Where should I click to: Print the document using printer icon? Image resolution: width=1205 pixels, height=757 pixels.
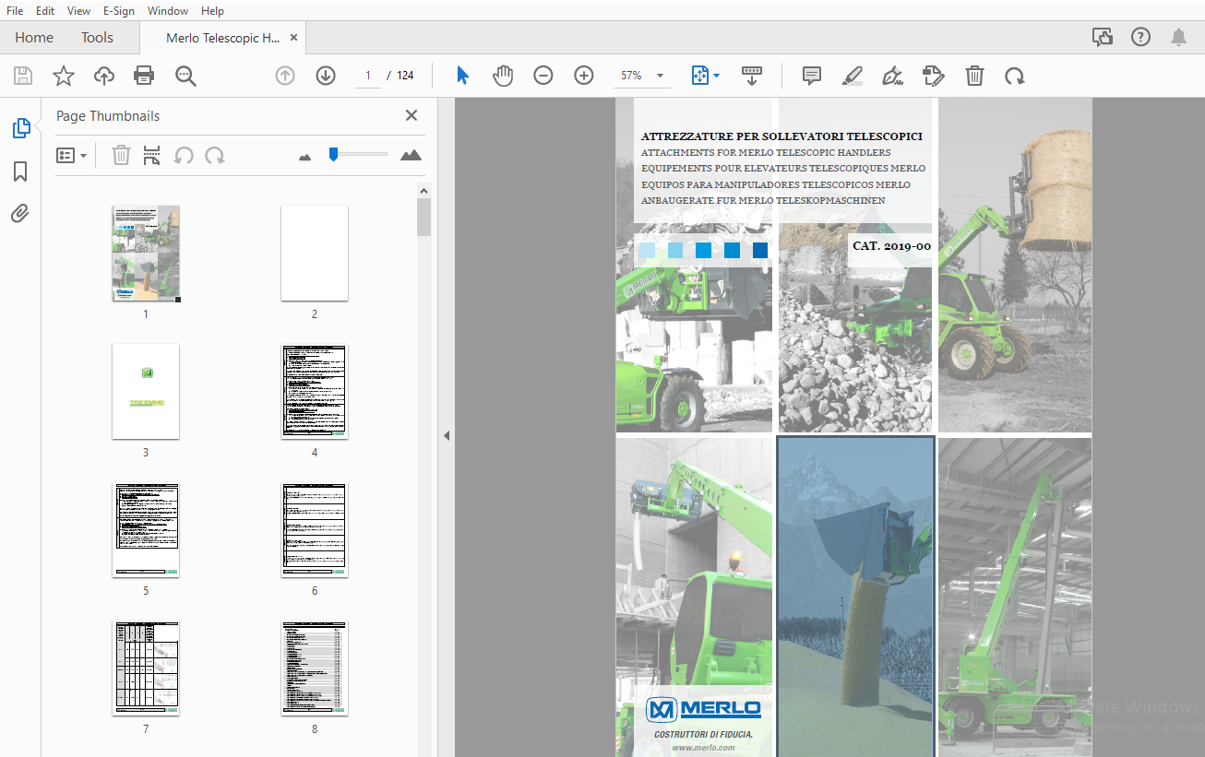[x=144, y=76]
